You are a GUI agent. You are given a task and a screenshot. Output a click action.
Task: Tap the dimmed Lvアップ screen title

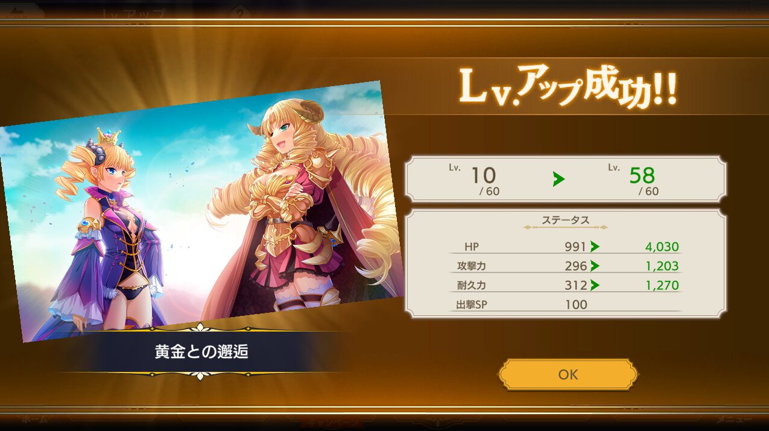(131, 13)
